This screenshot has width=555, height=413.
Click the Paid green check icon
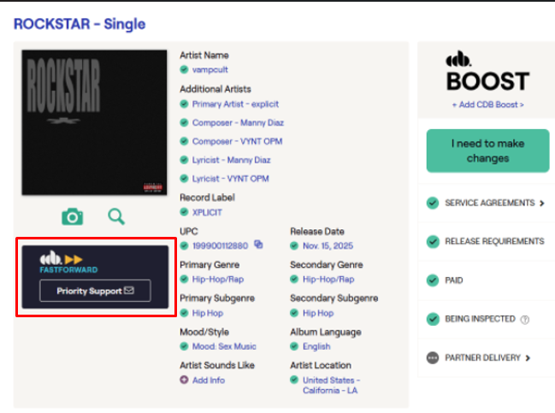pos(433,280)
